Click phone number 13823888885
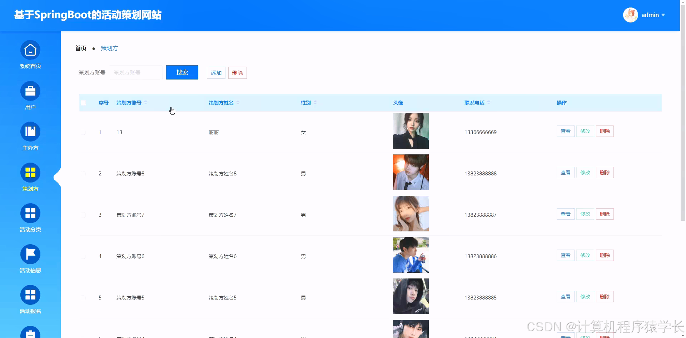Viewport: 686px width, 338px height. (x=481, y=298)
